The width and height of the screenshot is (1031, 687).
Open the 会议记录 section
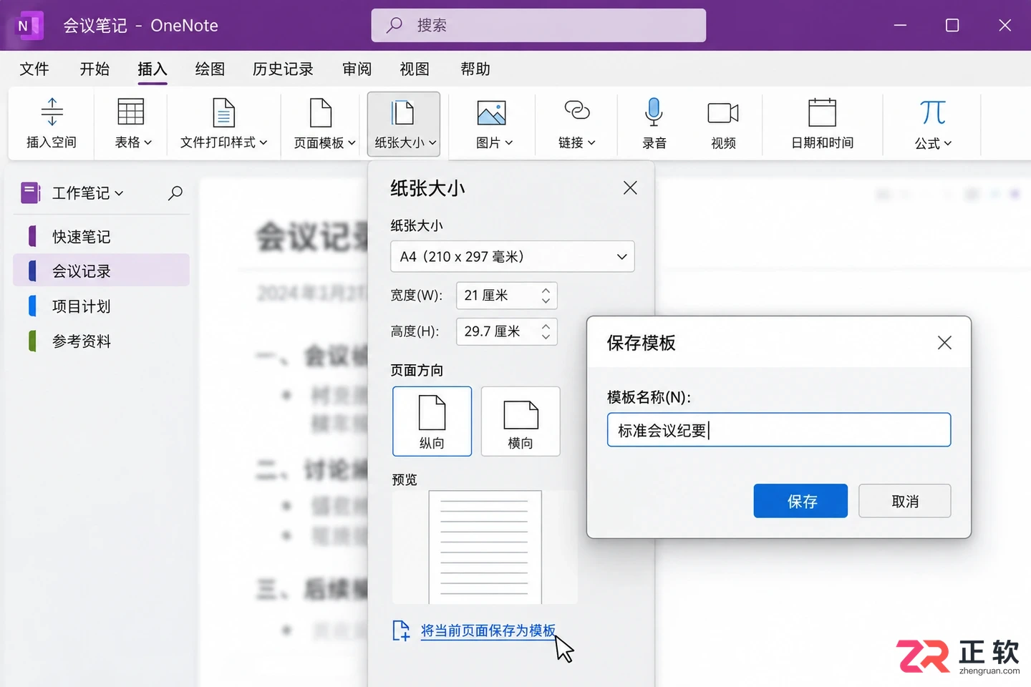102,271
